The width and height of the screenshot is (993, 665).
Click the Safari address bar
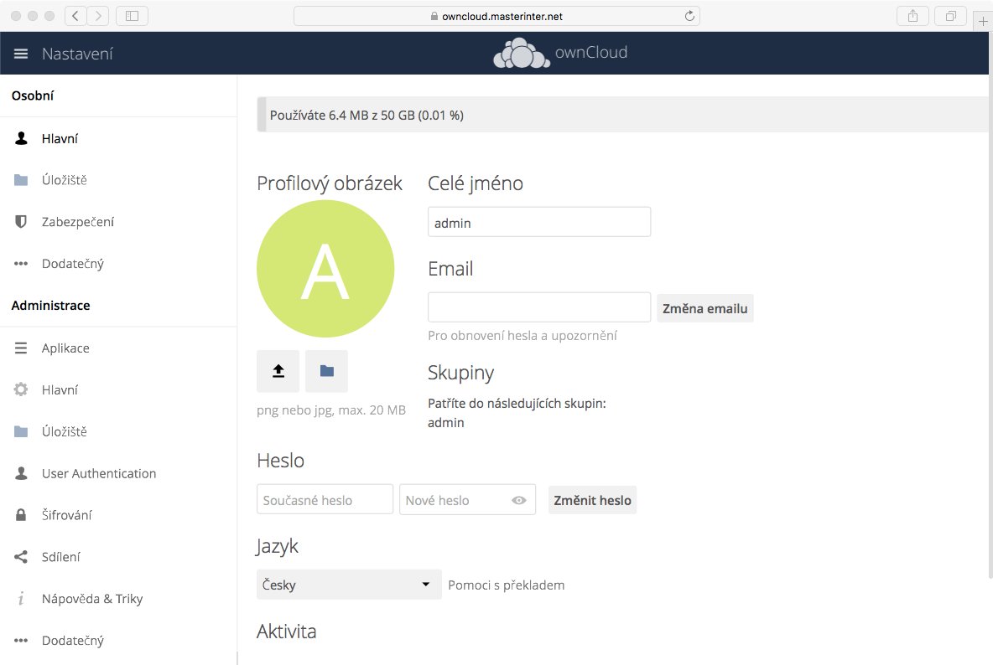click(x=496, y=16)
